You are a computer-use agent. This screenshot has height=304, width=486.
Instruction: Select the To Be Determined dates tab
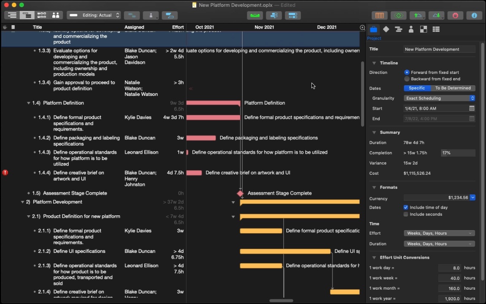[x=453, y=88]
